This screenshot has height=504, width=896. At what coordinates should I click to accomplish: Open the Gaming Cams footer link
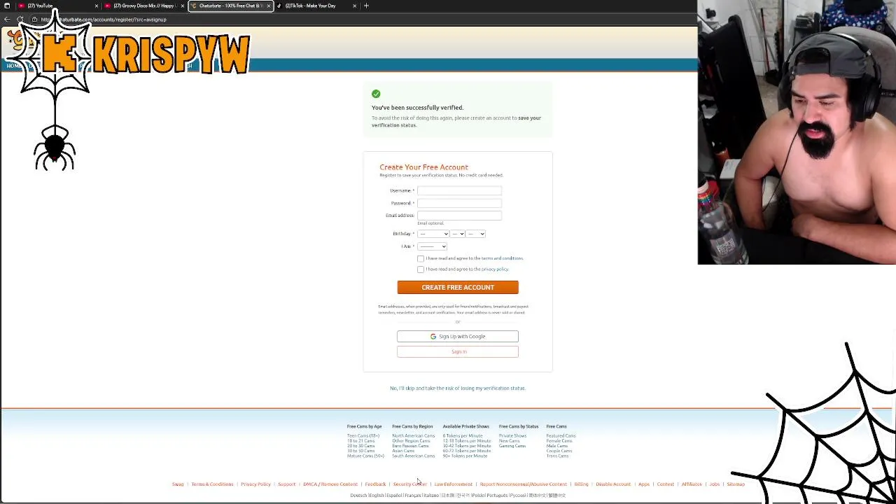tap(512, 446)
